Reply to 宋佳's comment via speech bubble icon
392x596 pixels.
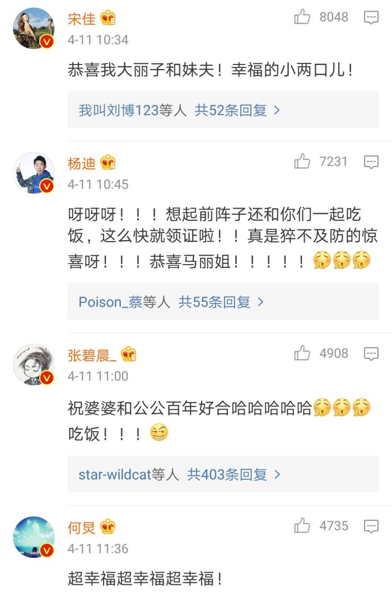[x=371, y=17]
